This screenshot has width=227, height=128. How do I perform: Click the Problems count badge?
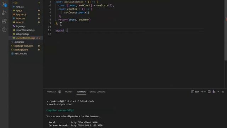(60, 92)
